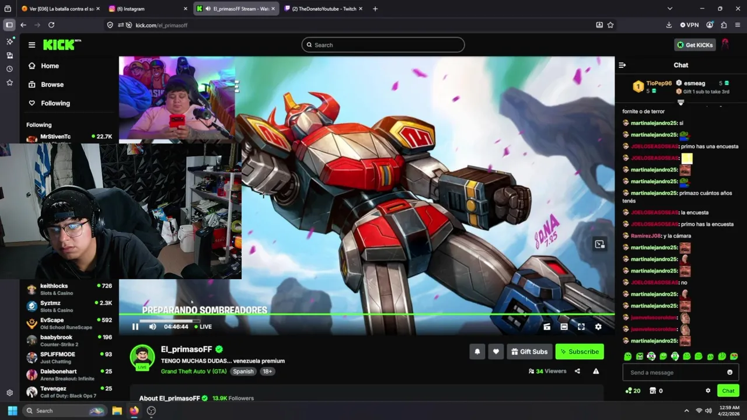This screenshot has height=420, width=747.
Task: Seek on the green stream progress bar
Action: coord(366,314)
